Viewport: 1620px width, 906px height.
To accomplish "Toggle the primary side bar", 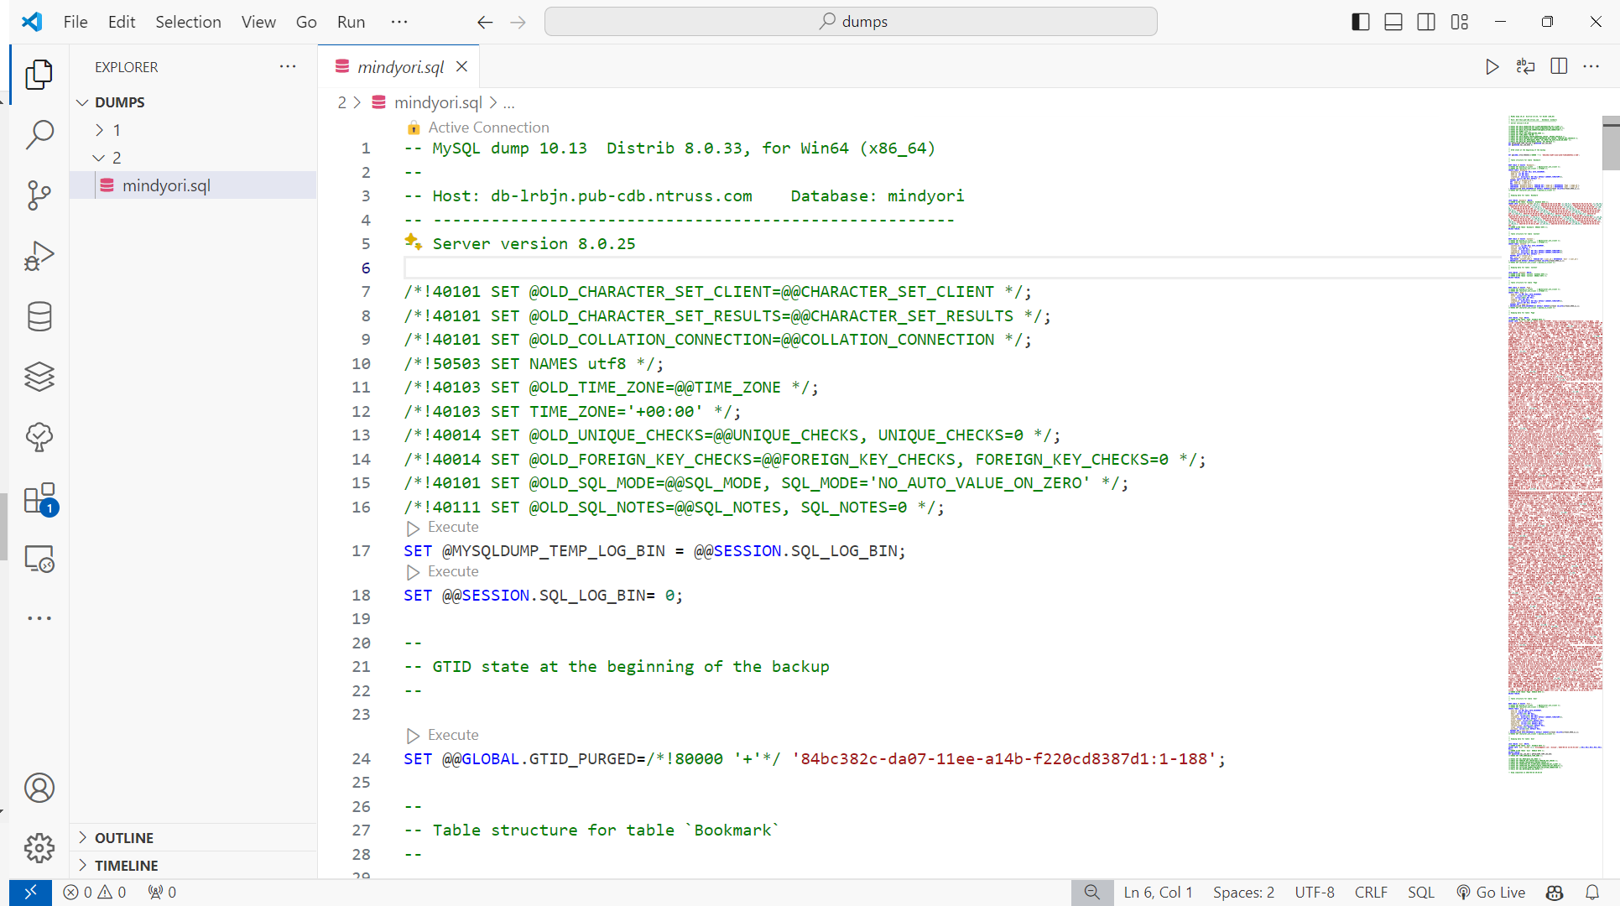I will click(1361, 22).
